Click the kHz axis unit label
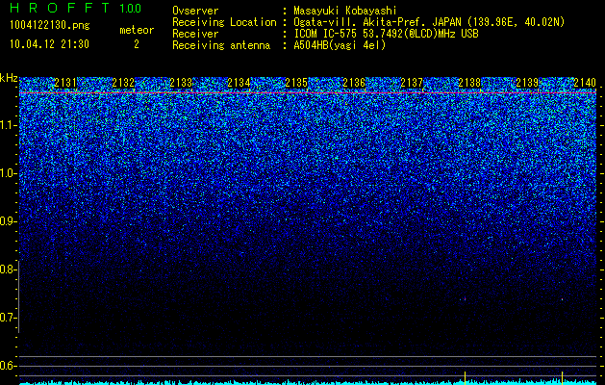 pos(9,78)
